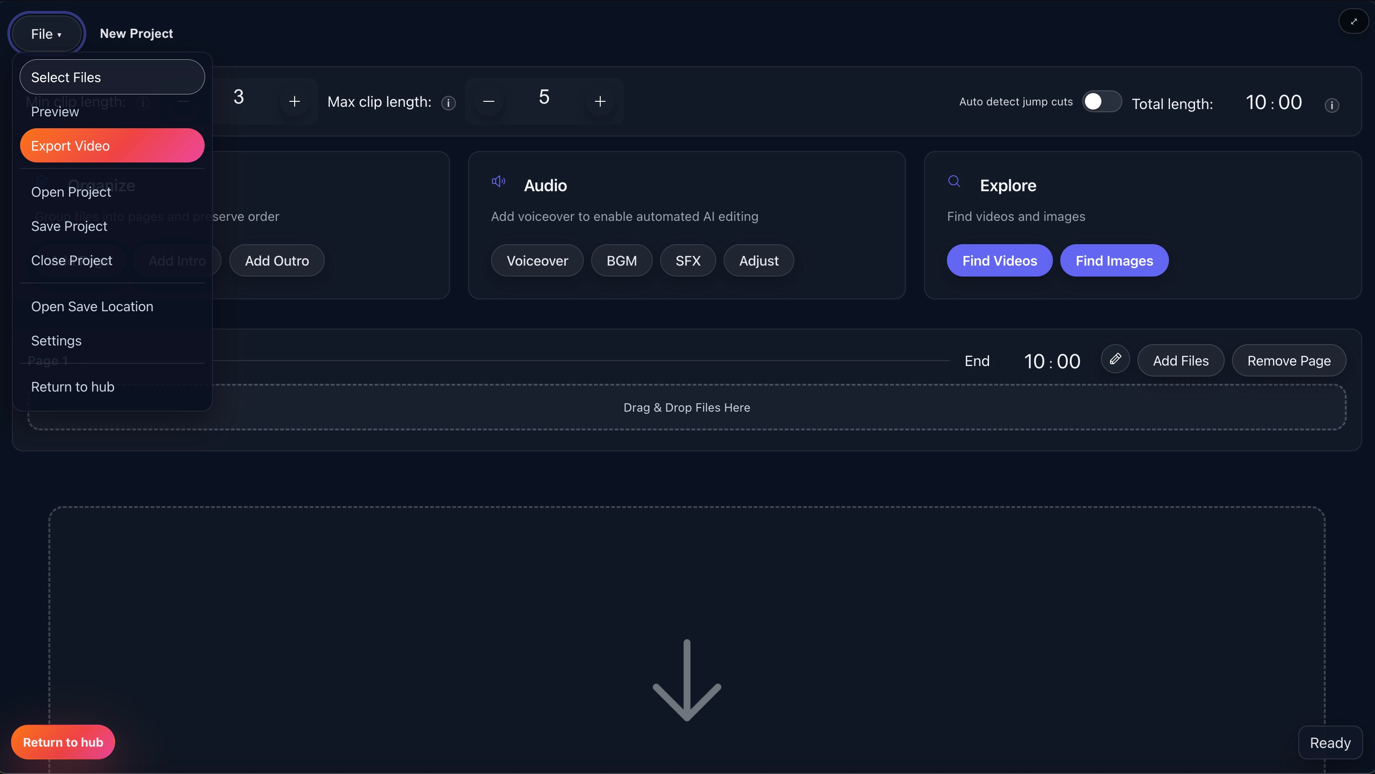
Task: Select Export Video from the File menu
Action: [x=111, y=145]
